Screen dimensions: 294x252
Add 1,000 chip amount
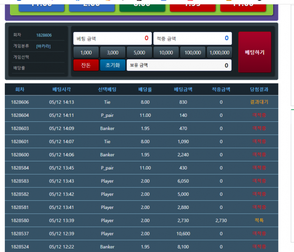pyautogui.click(x=86, y=53)
